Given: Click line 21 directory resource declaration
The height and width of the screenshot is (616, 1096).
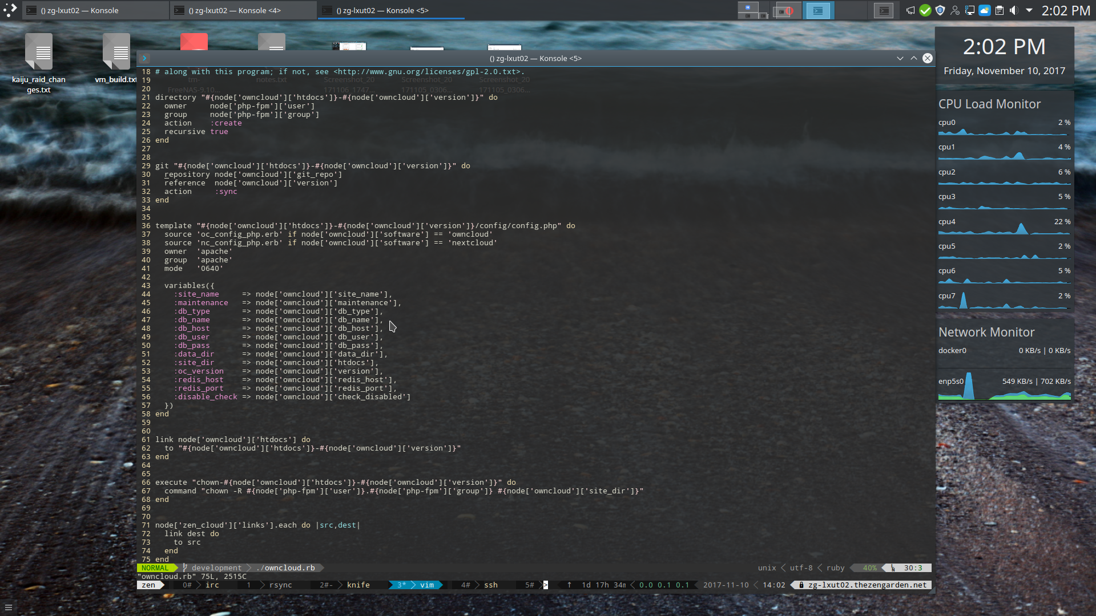Looking at the screenshot, I should [x=326, y=98].
